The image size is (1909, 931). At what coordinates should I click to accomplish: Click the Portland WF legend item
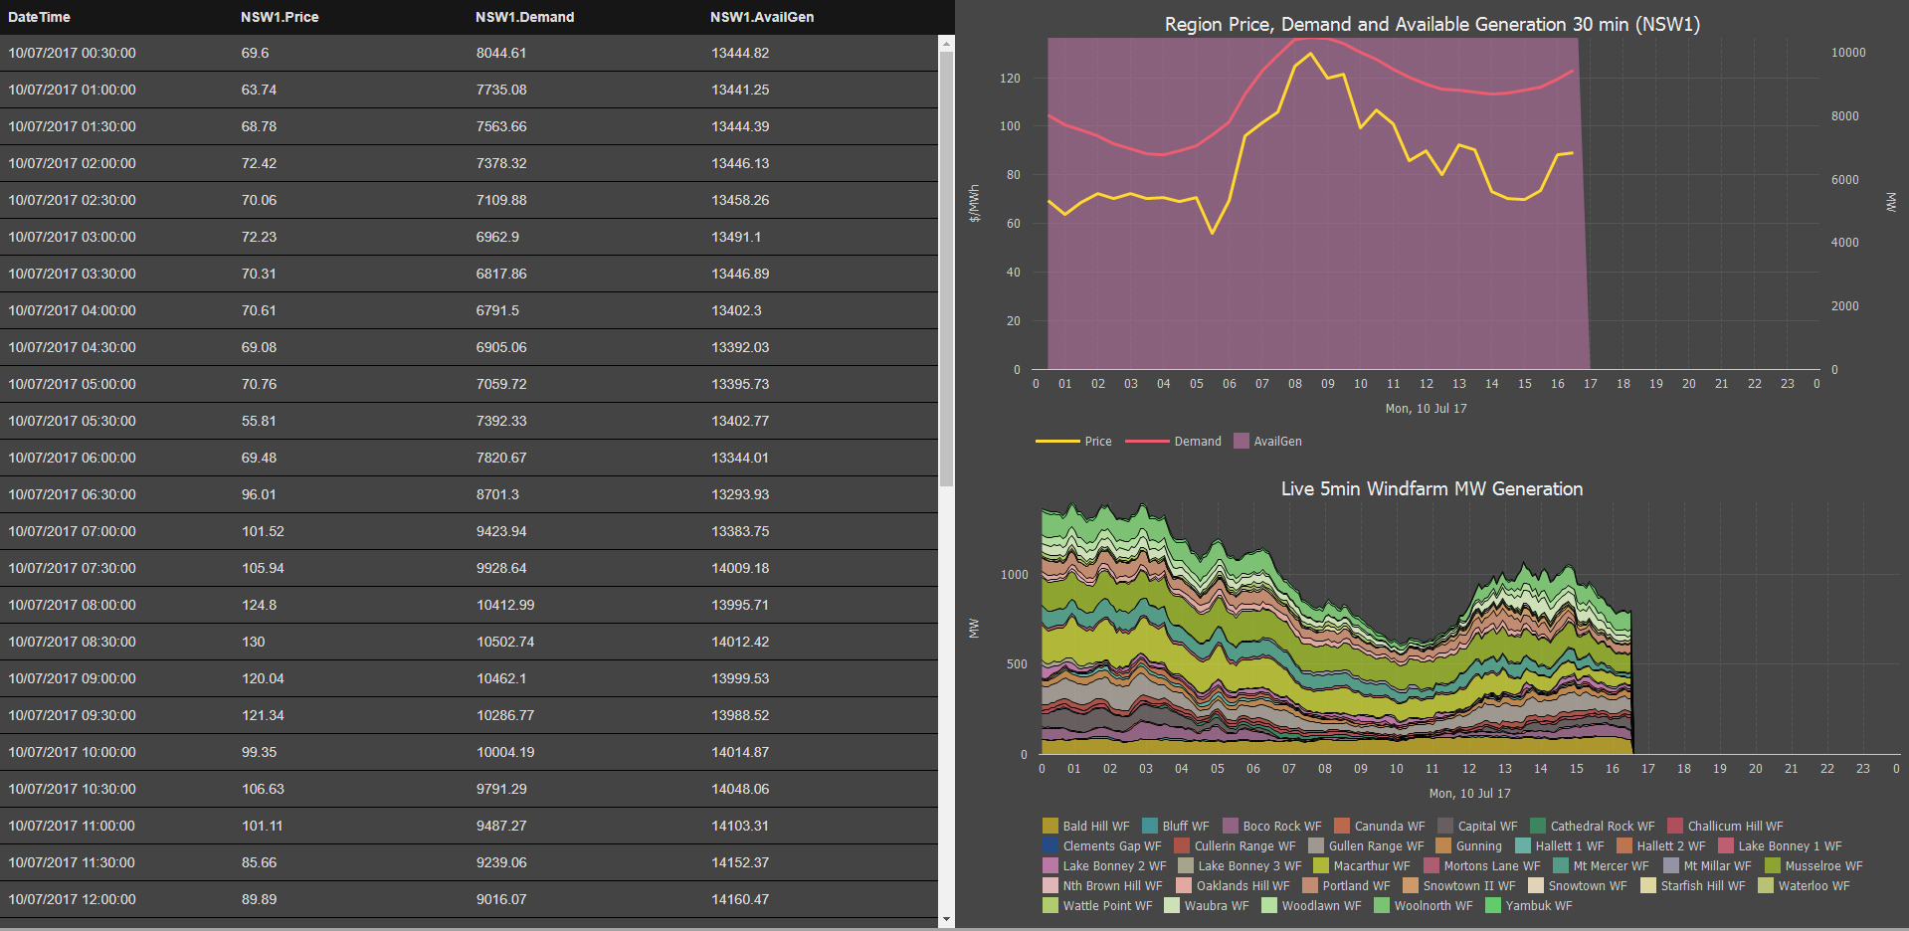1346,886
